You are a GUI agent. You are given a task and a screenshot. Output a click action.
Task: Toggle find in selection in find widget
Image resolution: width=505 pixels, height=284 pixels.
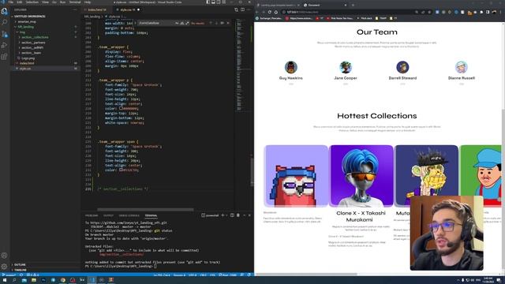tap(223, 23)
